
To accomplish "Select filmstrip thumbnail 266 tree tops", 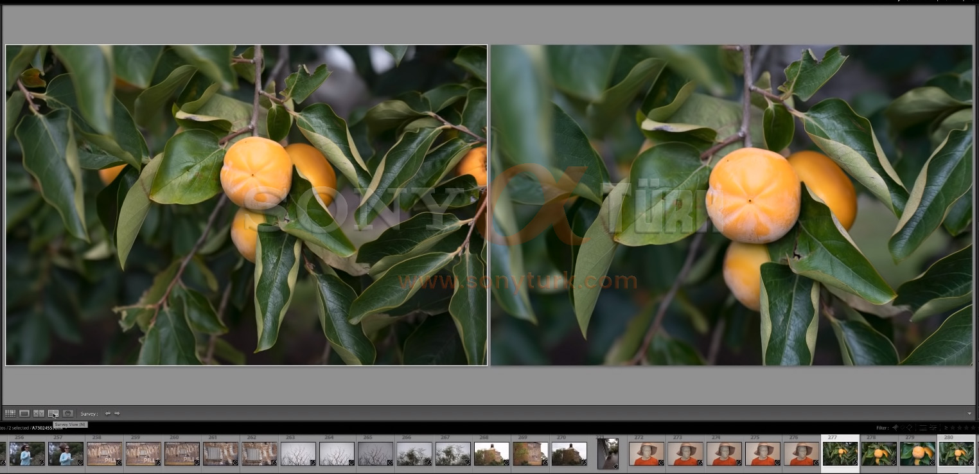I will [x=414, y=454].
